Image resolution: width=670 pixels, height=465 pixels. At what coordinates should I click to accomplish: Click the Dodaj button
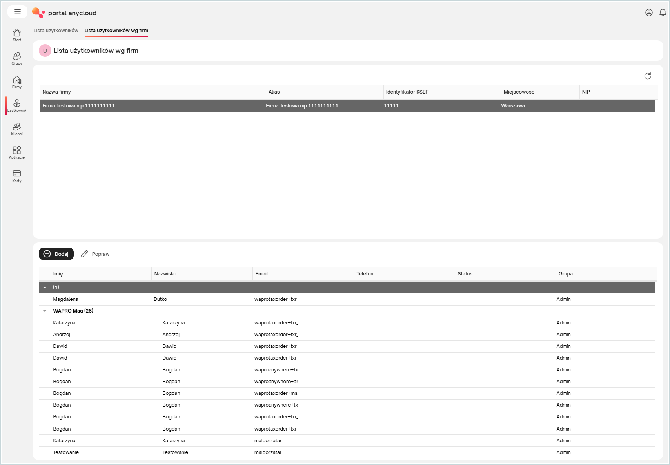click(x=56, y=254)
